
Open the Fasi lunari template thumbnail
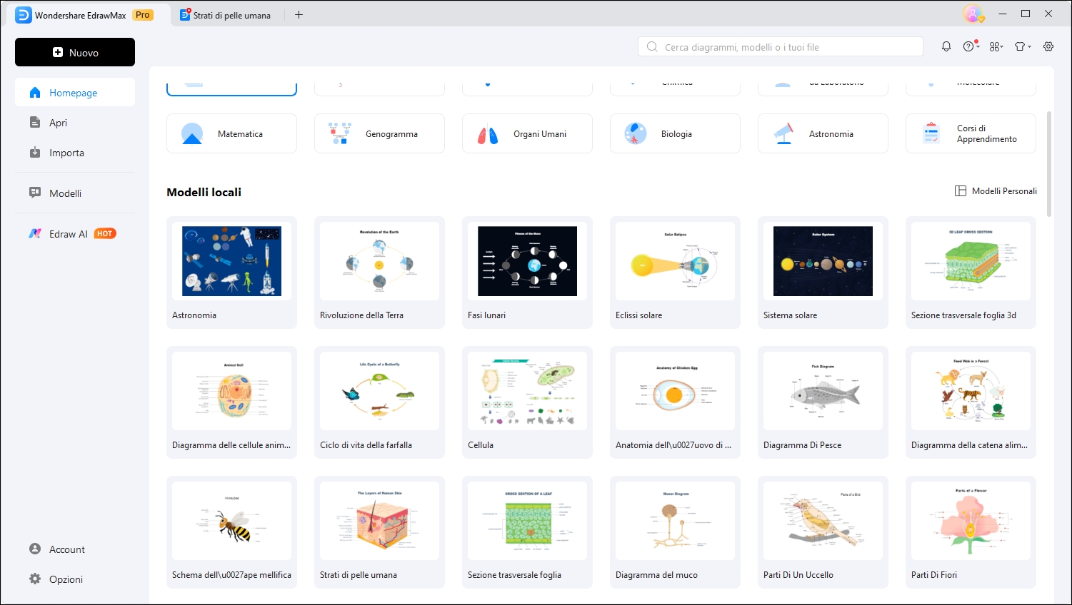click(x=527, y=261)
